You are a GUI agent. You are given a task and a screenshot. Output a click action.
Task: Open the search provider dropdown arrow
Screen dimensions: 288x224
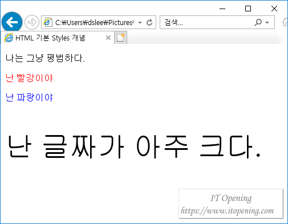click(x=267, y=23)
